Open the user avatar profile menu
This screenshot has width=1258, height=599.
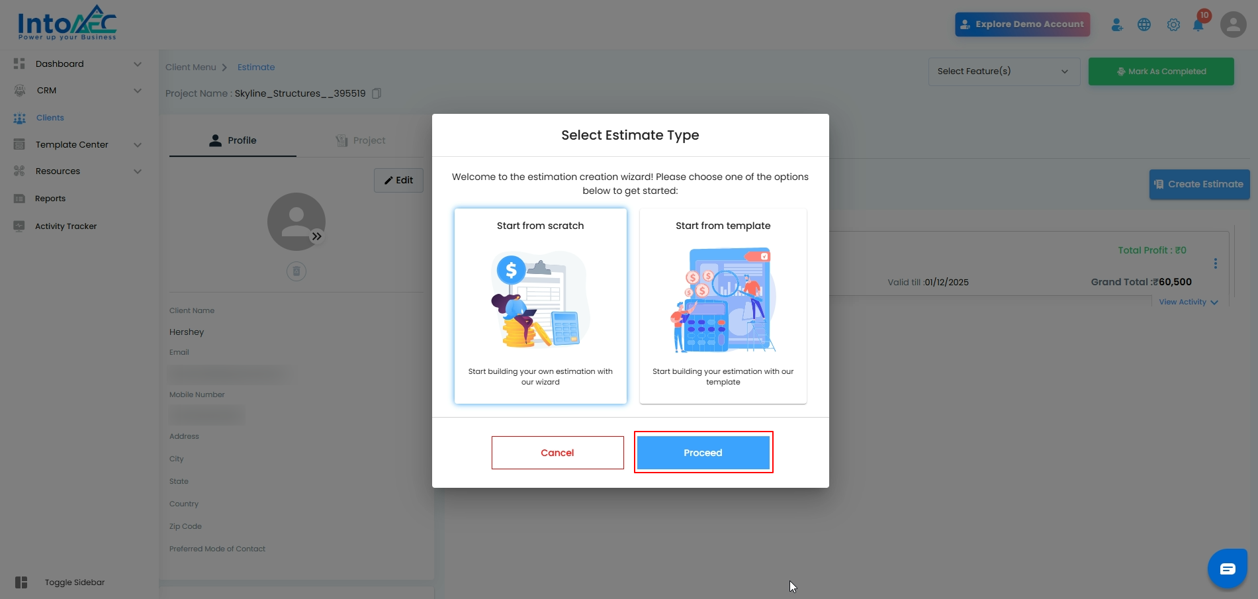pyautogui.click(x=1233, y=24)
